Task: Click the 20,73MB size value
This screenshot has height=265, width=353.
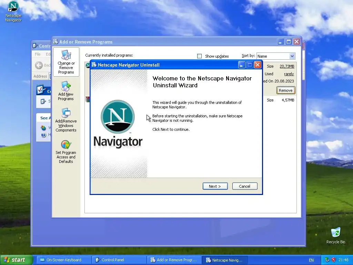Action: point(287,66)
